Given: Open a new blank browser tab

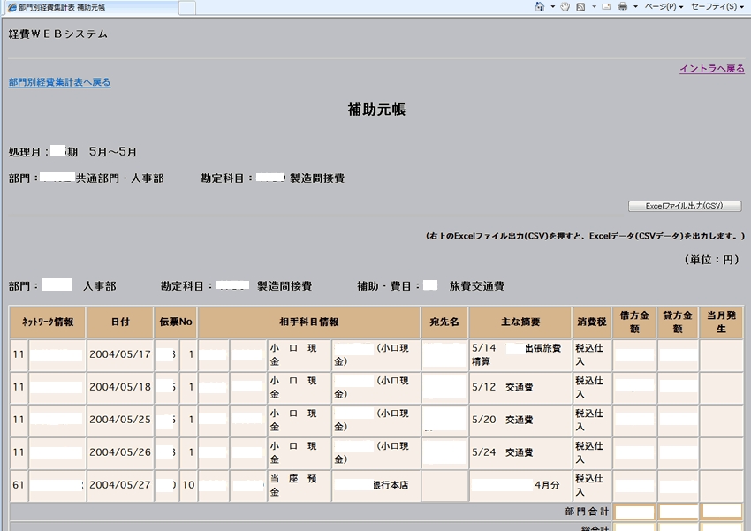Looking at the screenshot, I should (187, 8).
